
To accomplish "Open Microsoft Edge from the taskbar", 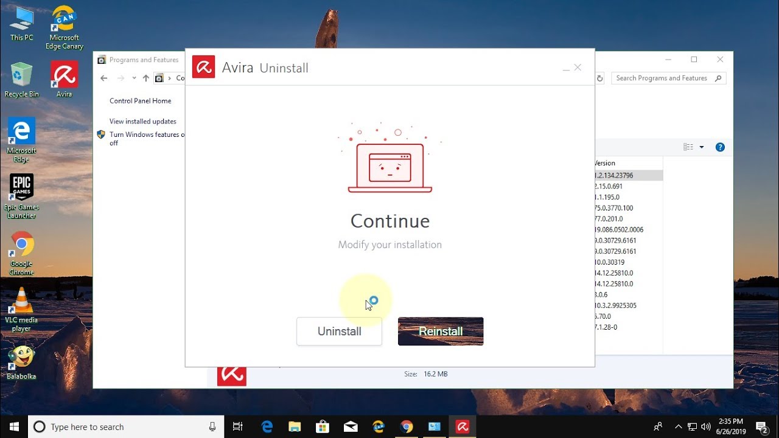I will 267,426.
